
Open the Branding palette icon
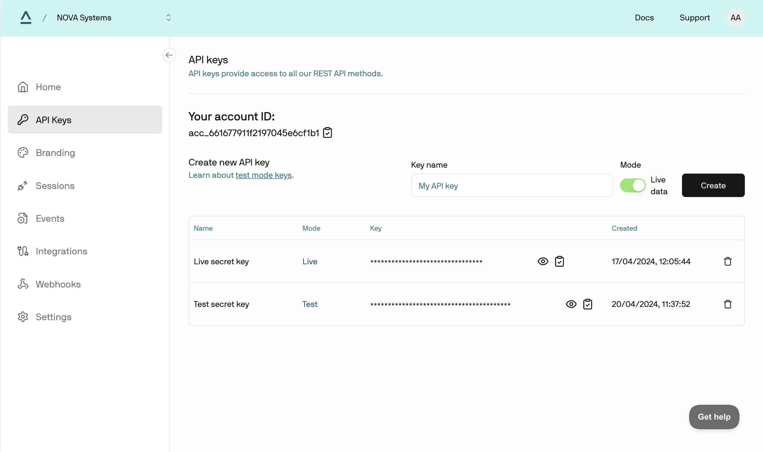click(23, 153)
